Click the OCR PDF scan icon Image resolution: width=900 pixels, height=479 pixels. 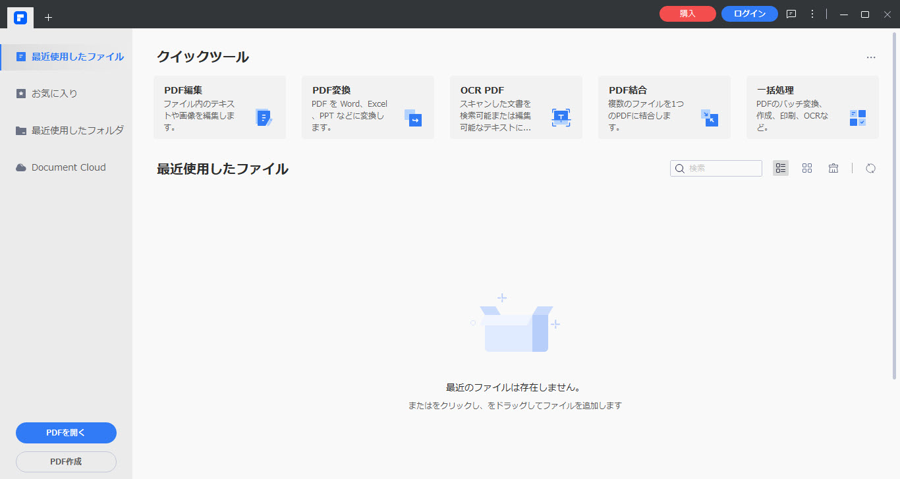(x=561, y=118)
